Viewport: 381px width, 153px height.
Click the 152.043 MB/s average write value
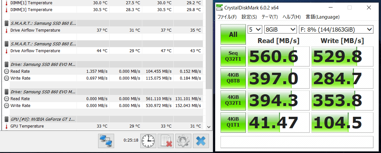click(x=188, y=106)
